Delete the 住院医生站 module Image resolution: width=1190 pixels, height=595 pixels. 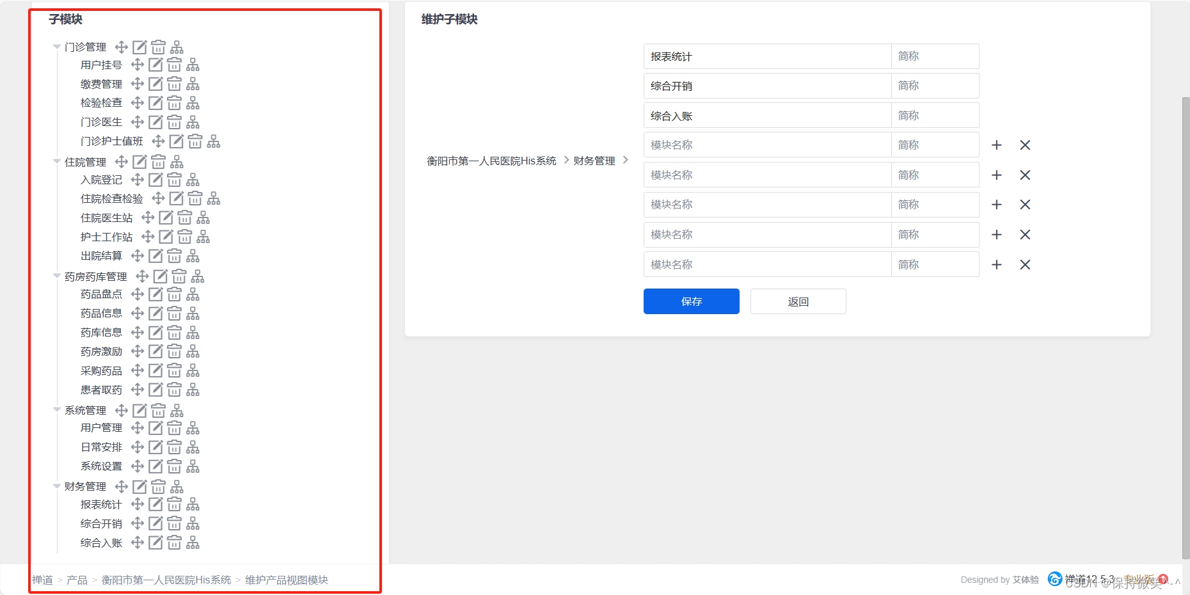pos(184,218)
